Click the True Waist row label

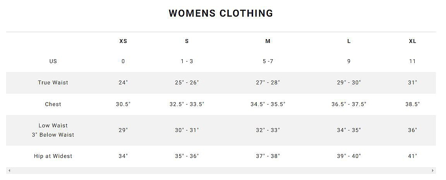point(53,83)
